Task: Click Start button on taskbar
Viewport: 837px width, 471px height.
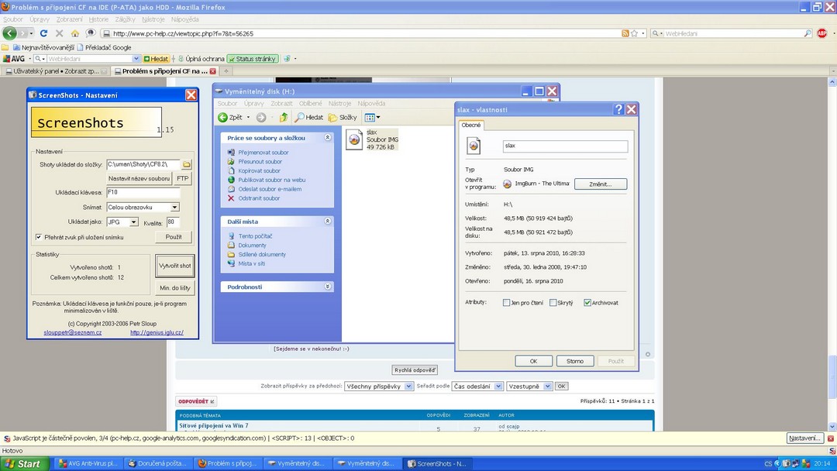Action: click(x=24, y=463)
